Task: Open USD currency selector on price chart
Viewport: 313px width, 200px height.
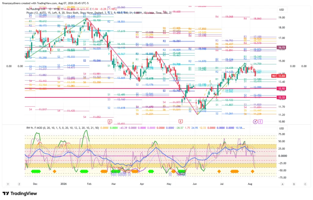Action: (282, 9)
